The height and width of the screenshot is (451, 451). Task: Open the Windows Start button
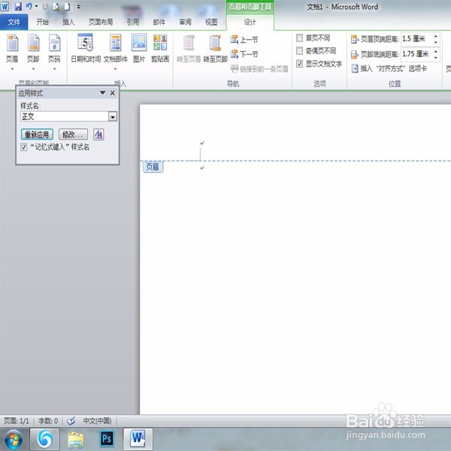(13, 440)
